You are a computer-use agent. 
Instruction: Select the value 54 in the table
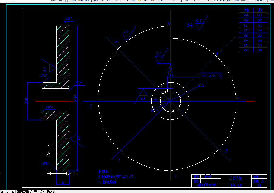pyautogui.click(x=260, y=30)
